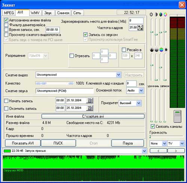Click the Громкость volume slider handle
This screenshot has width=187, height=183.
(150, 136)
